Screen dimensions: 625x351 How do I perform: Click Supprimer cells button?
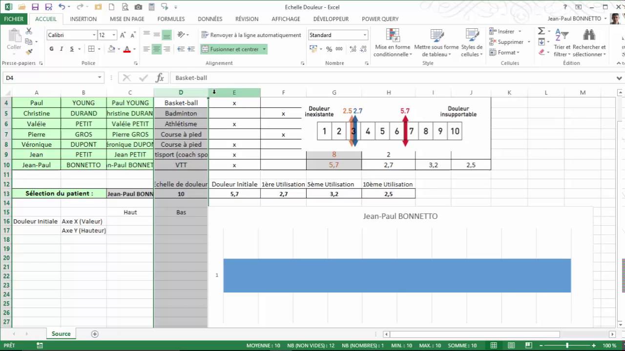(x=509, y=42)
